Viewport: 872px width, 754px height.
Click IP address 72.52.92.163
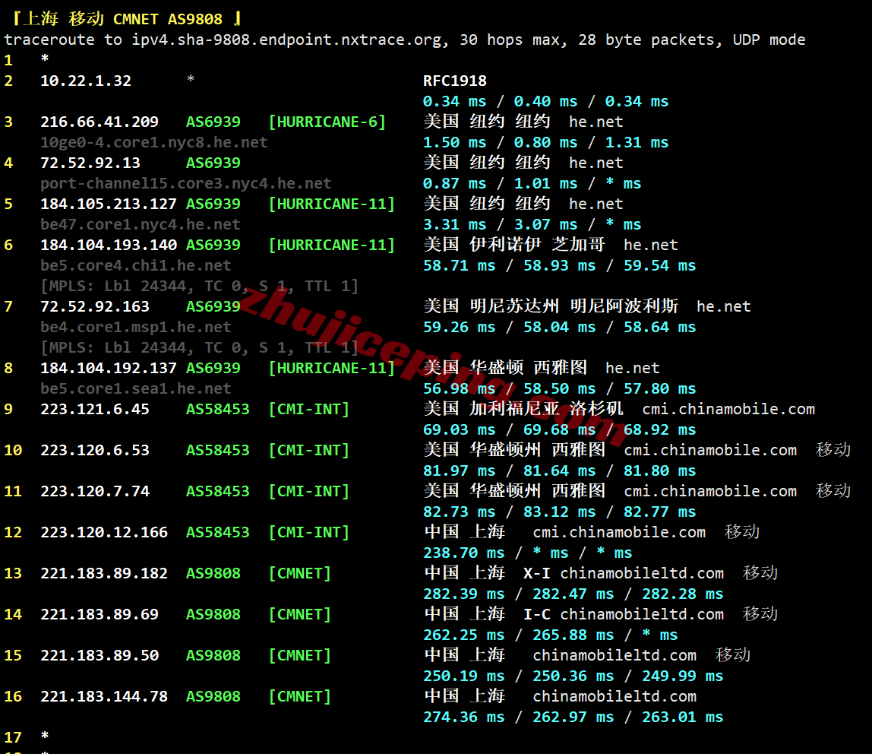95,306
